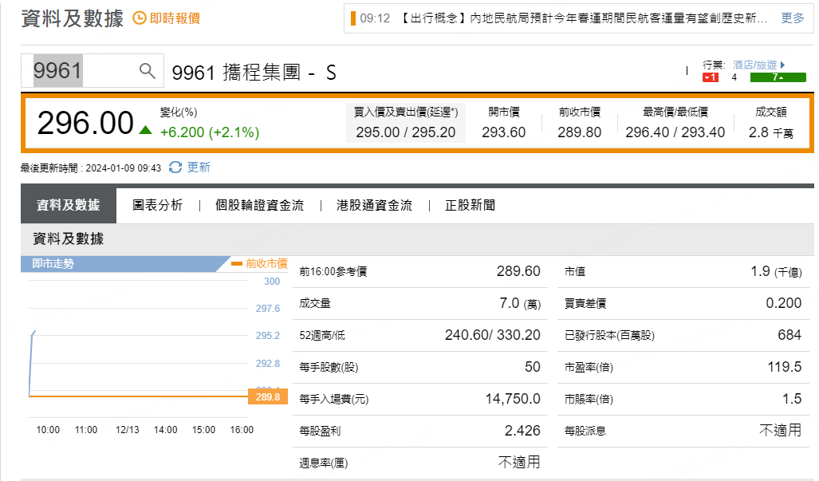Click the news time 09:12
The width and height of the screenshot is (819, 481).
click(375, 18)
